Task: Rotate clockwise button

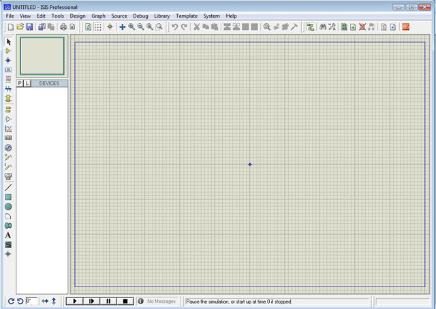Action: 11,301
